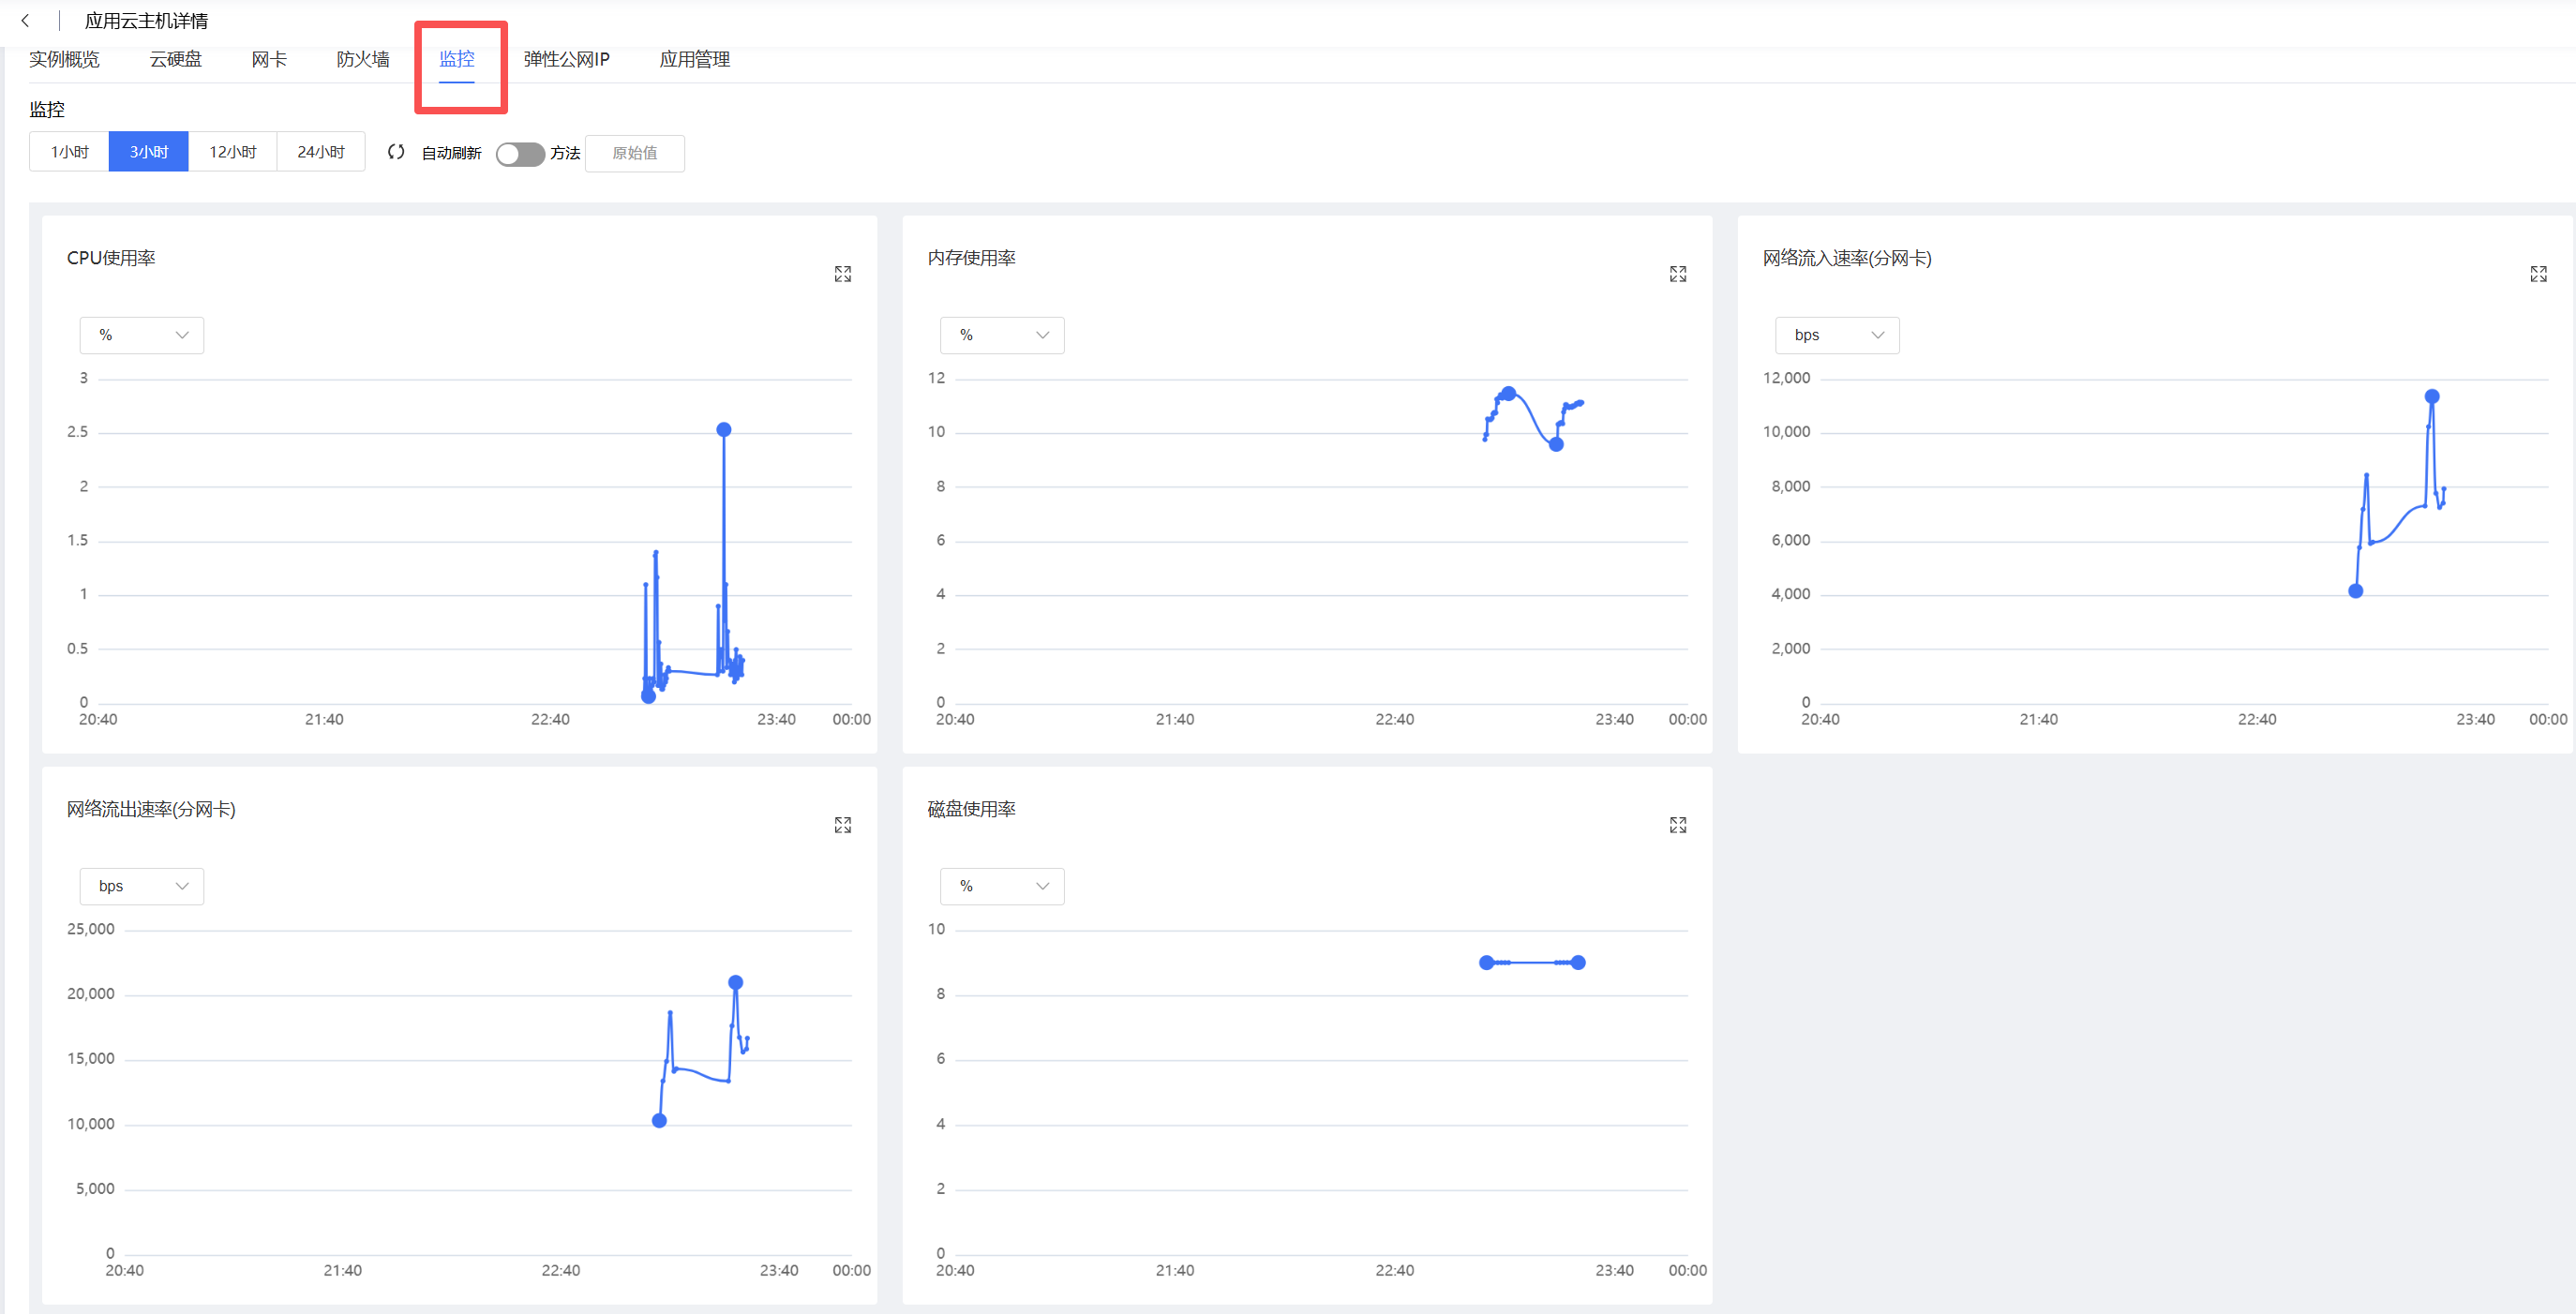Open the 方法 原始值 selector

tap(635, 153)
